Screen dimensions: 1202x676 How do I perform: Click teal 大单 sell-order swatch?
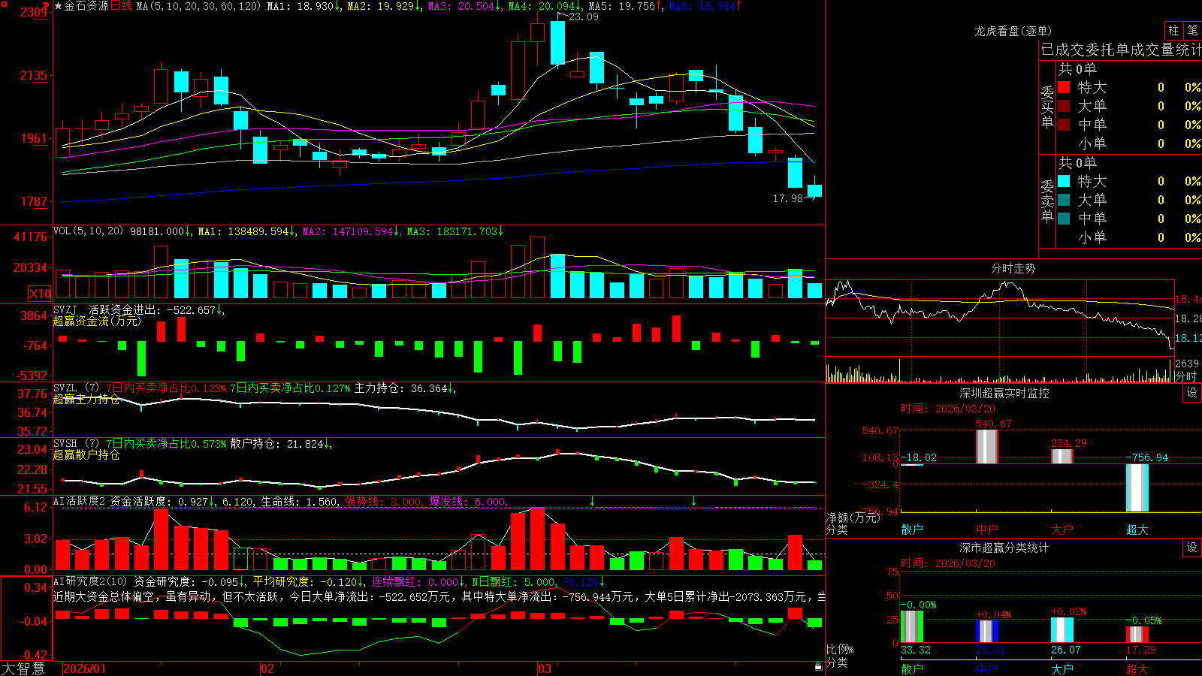point(1064,200)
